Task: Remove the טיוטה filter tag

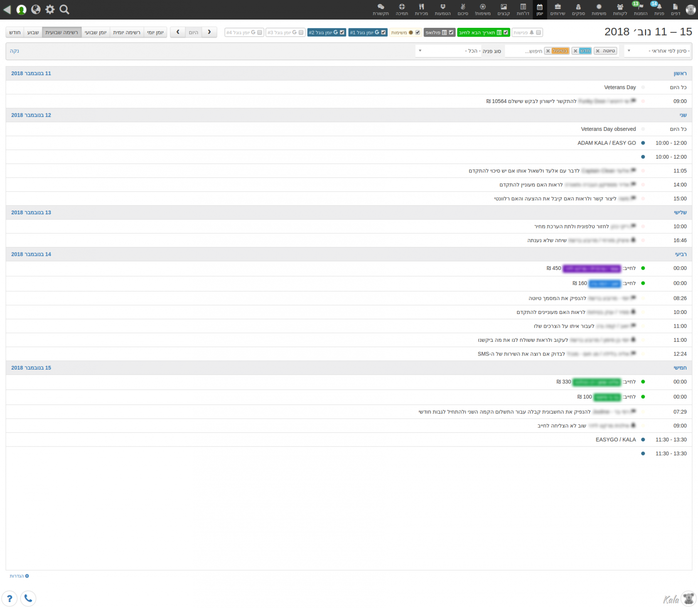Action: (598, 51)
